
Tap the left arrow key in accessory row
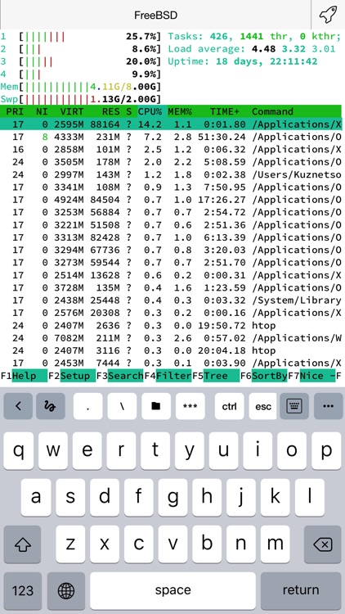pyautogui.click(x=18, y=406)
